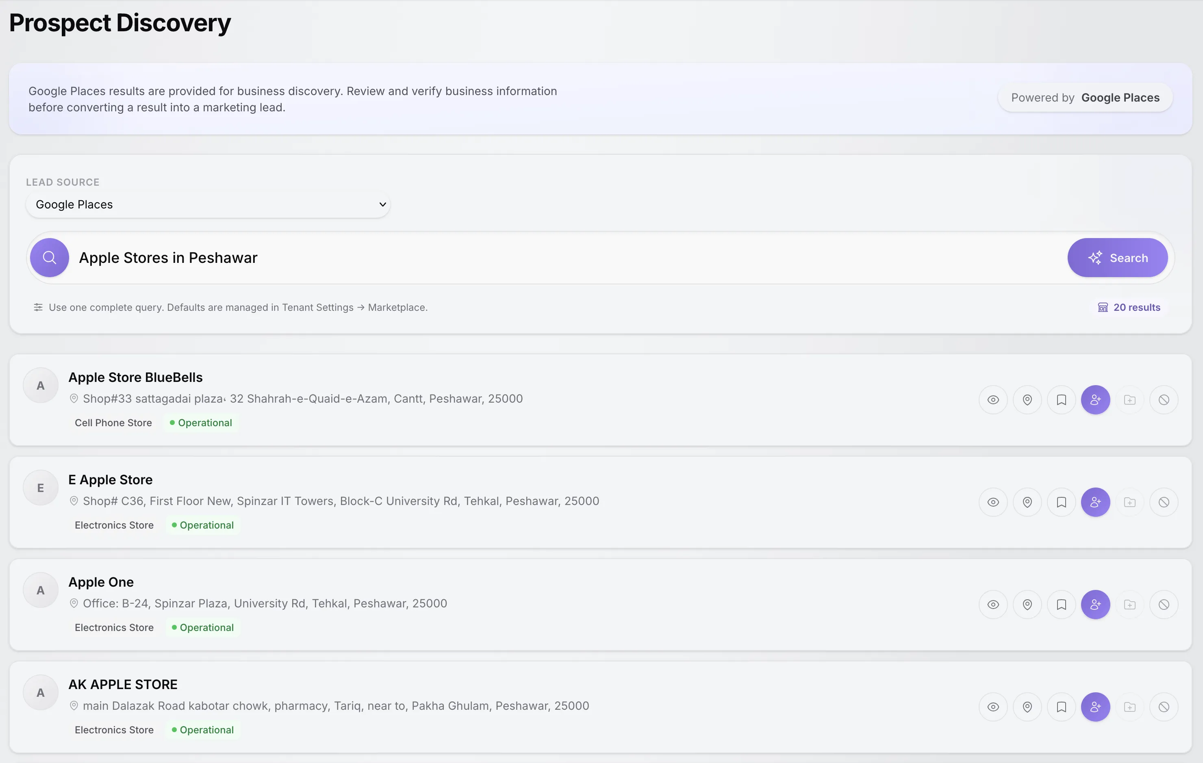The width and height of the screenshot is (1203, 763).
Task: Click the E avatar of E Apple Store
Action: click(41, 488)
